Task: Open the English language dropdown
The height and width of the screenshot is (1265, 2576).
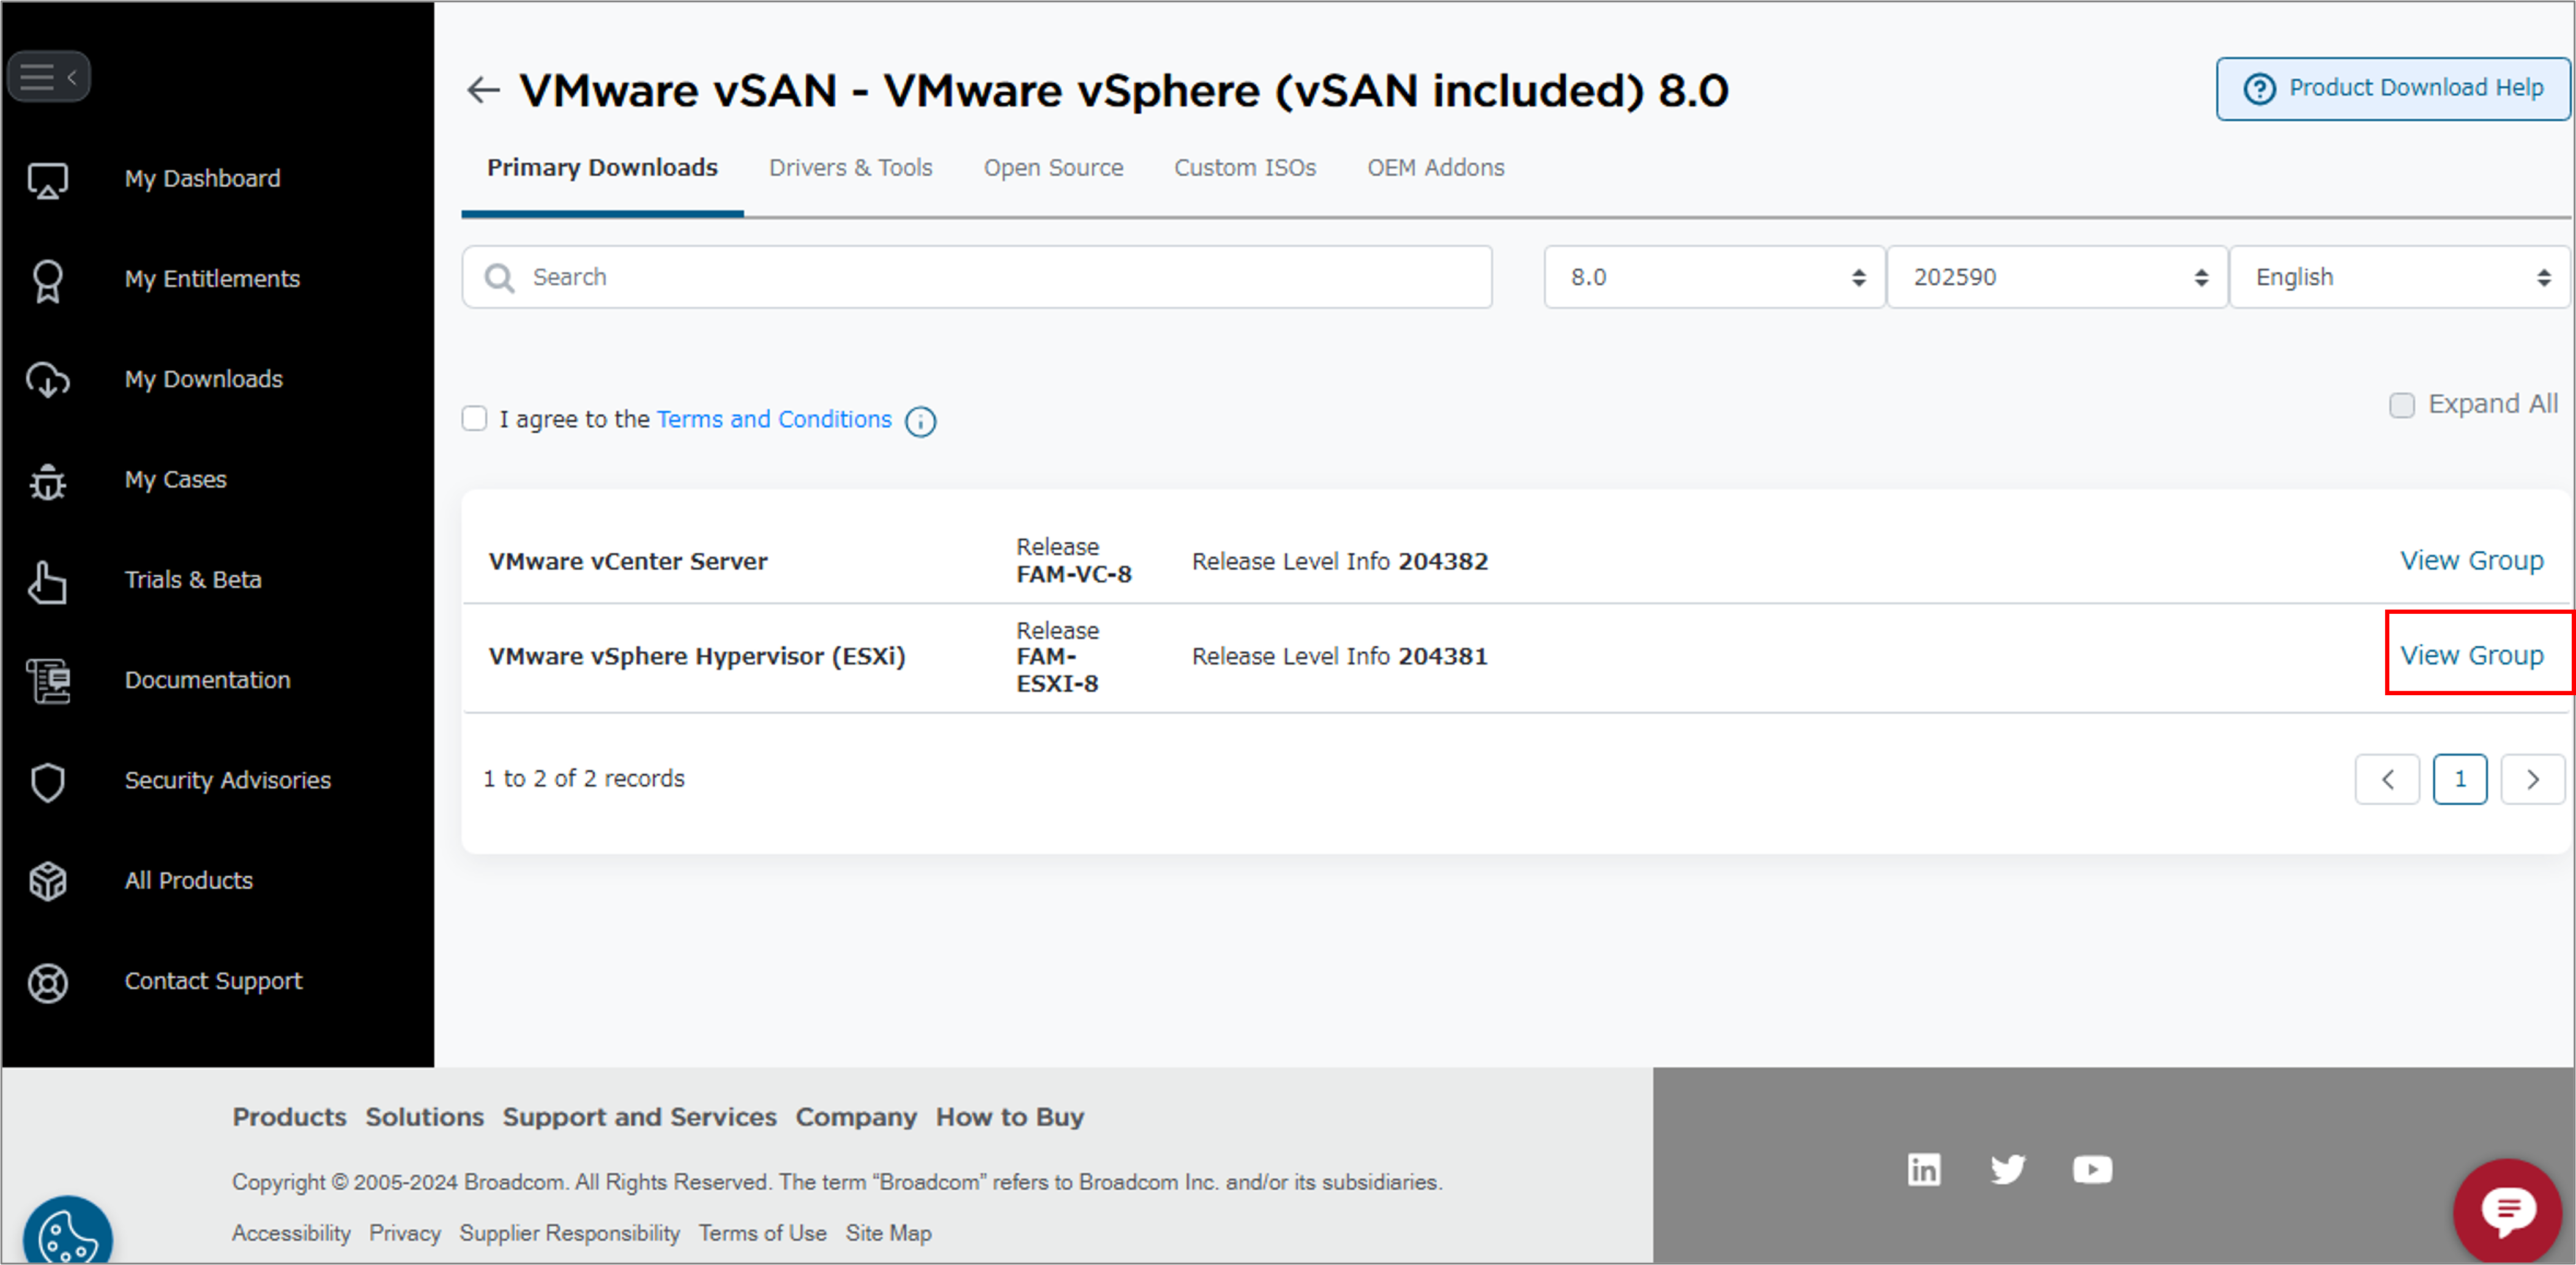Action: coord(2400,277)
